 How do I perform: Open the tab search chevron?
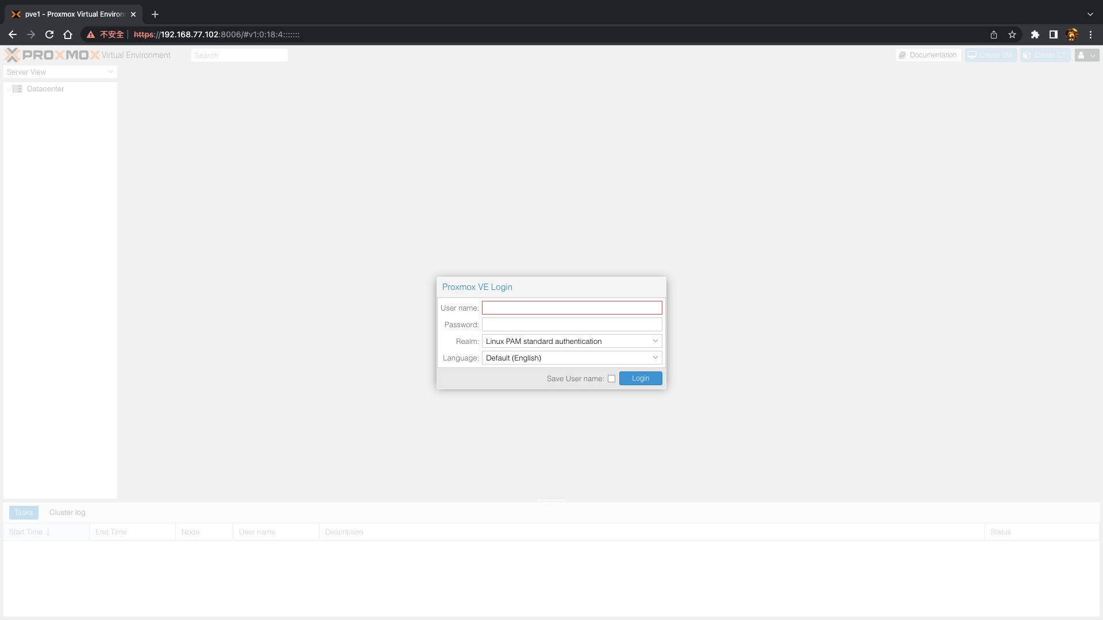(1090, 14)
